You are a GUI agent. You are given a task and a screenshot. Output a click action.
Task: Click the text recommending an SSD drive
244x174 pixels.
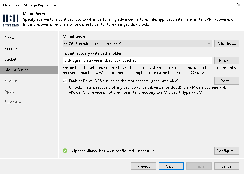pos(153,73)
